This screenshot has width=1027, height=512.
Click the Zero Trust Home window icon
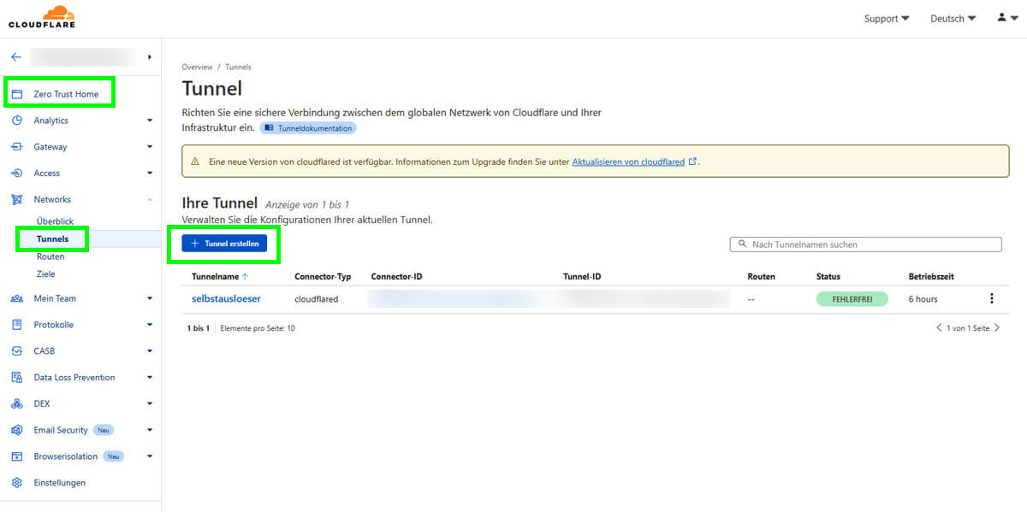16,94
